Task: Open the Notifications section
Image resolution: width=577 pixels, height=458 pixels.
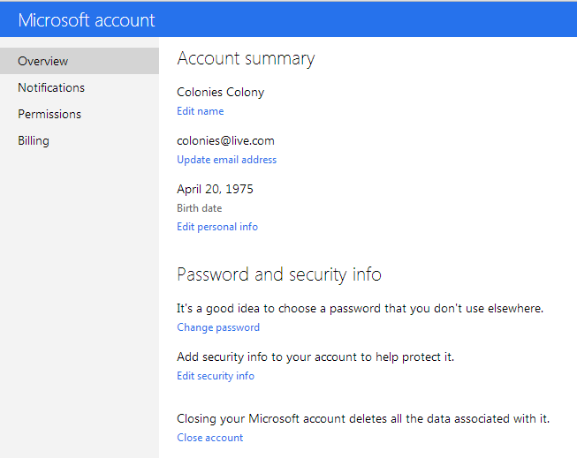Action: (51, 87)
